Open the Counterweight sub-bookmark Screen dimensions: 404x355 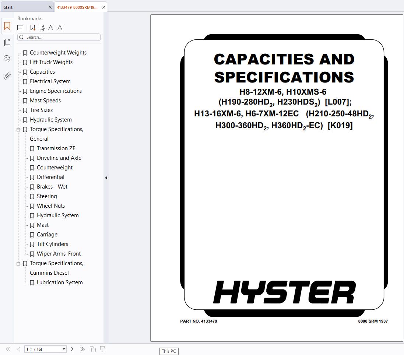(55, 168)
